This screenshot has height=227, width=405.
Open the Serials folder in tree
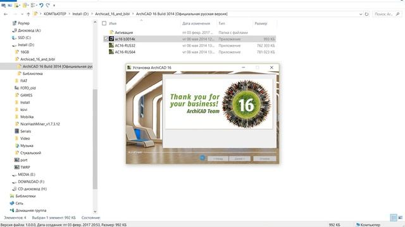(25, 131)
